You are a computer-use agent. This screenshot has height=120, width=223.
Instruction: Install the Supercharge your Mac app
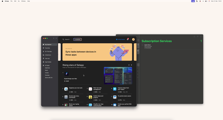click(x=66, y=81)
